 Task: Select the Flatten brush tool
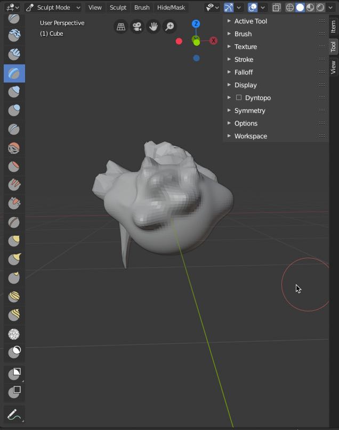[x=14, y=166]
